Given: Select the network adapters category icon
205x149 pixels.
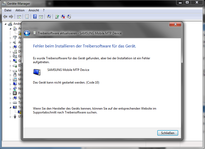Looking at the screenshot, I should click(x=15, y=89).
